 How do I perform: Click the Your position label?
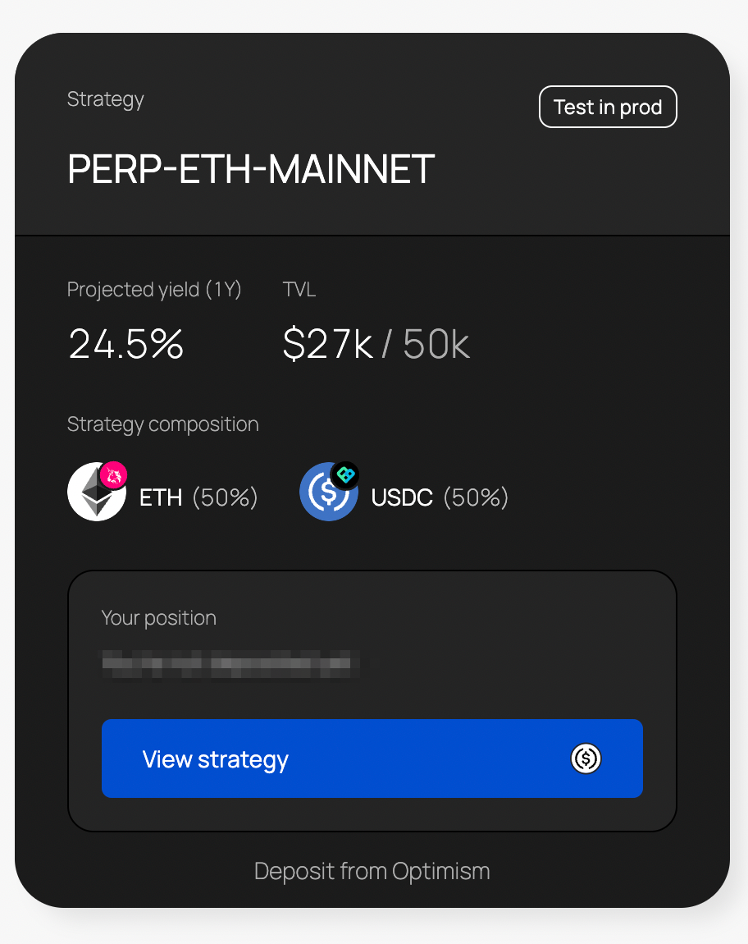click(x=158, y=618)
